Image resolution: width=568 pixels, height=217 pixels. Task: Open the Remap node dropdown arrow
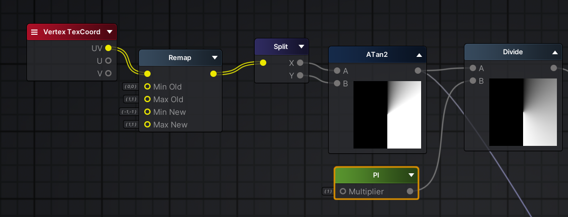pyautogui.click(x=215, y=57)
